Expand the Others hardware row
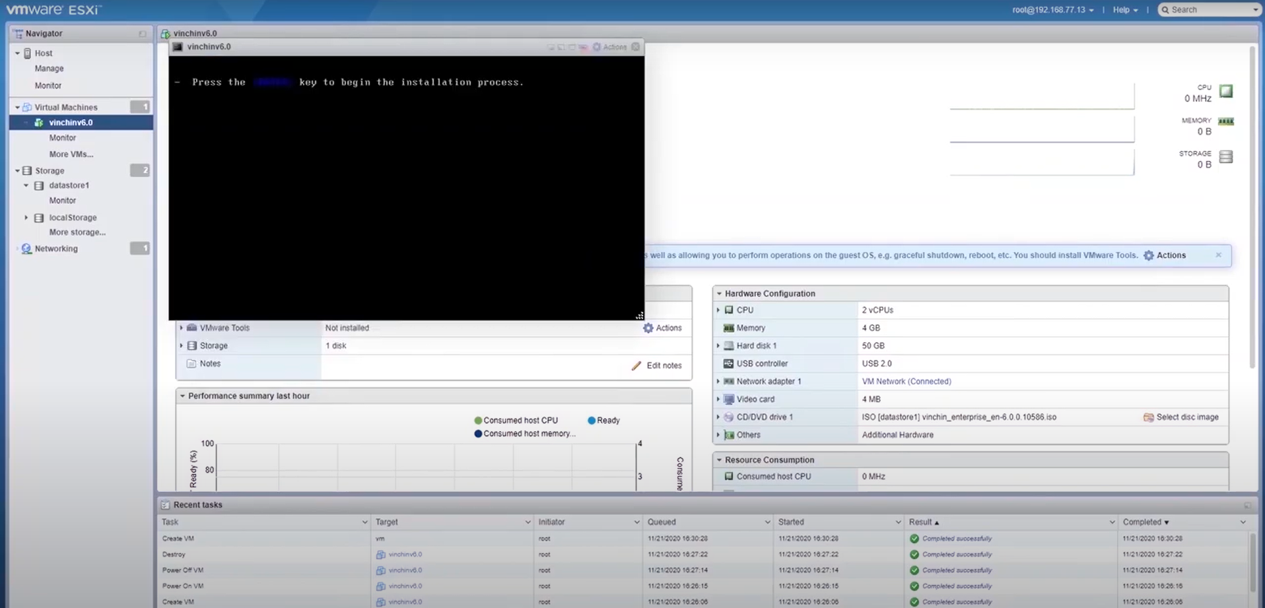The image size is (1265, 608). pyautogui.click(x=718, y=435)
